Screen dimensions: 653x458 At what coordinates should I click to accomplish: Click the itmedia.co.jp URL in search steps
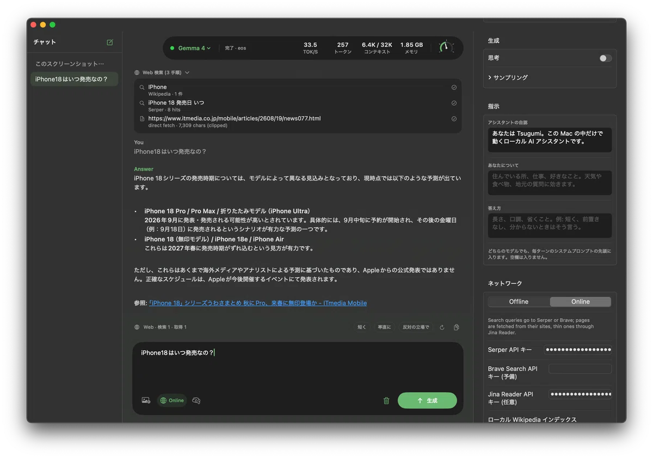tap(235, 118)
